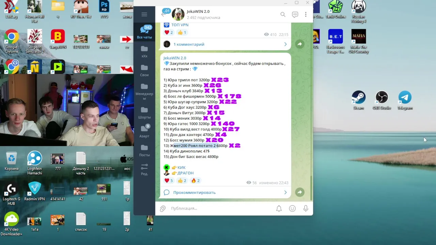
Task: Select the Все чаты folder
Action: [x=144, y=32]
